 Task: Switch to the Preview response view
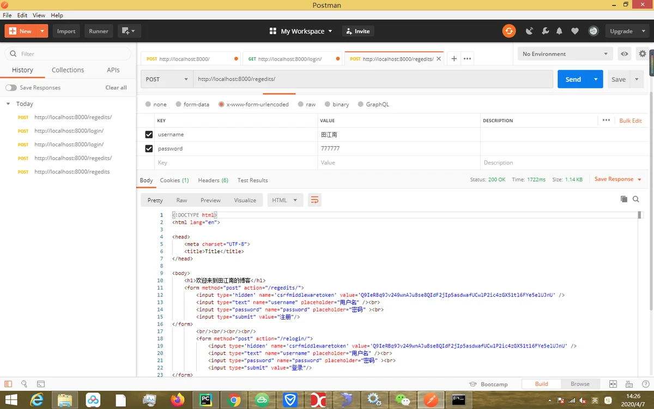pos(210,200)
